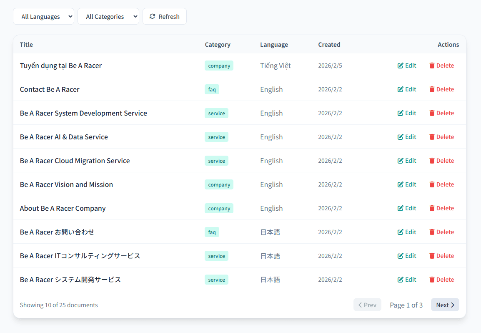This screenshot has height=333, width=481.
Task: Click edit icon for Vision and Mission row
Action: coord(400,184)
